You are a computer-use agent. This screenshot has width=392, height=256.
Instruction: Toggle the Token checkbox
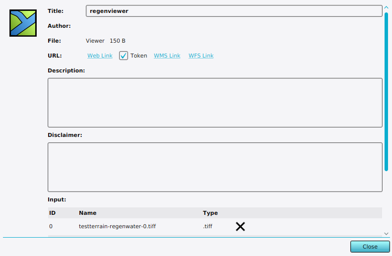tap(124, 56)
